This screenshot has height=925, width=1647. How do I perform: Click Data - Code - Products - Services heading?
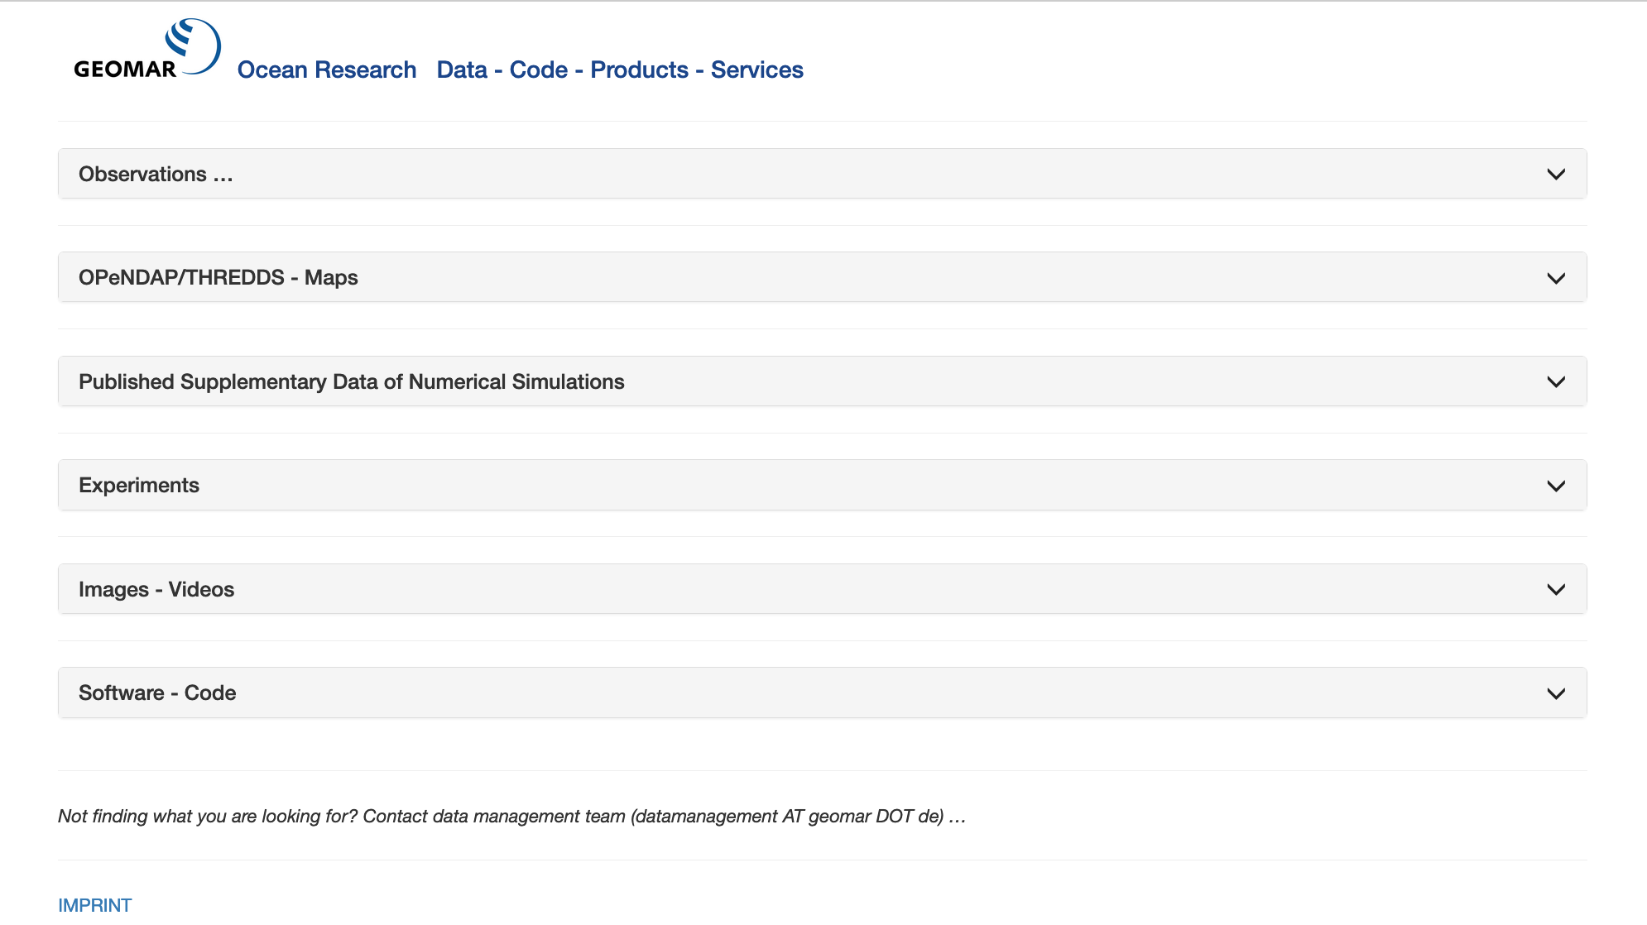click(620, 70)
